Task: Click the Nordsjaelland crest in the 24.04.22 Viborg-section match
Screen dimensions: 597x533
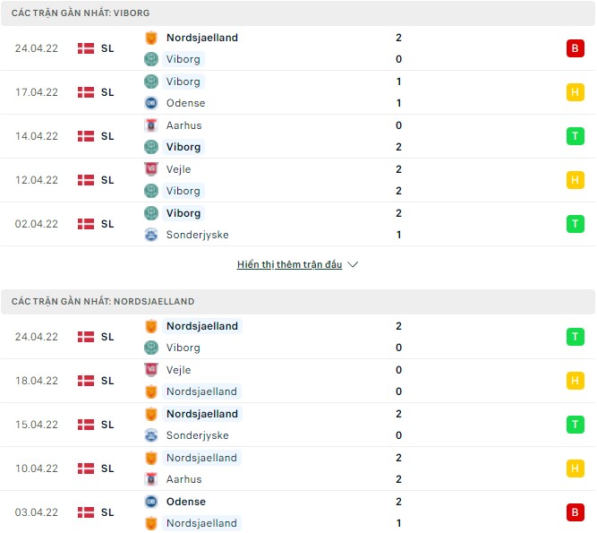Action: [150, 38]
